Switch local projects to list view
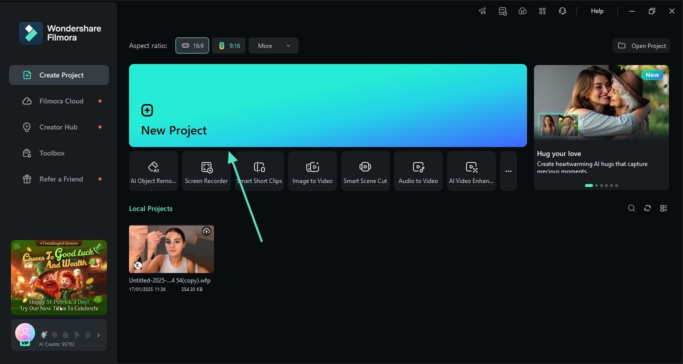683x364 pixels. click(x=664, y=209)
